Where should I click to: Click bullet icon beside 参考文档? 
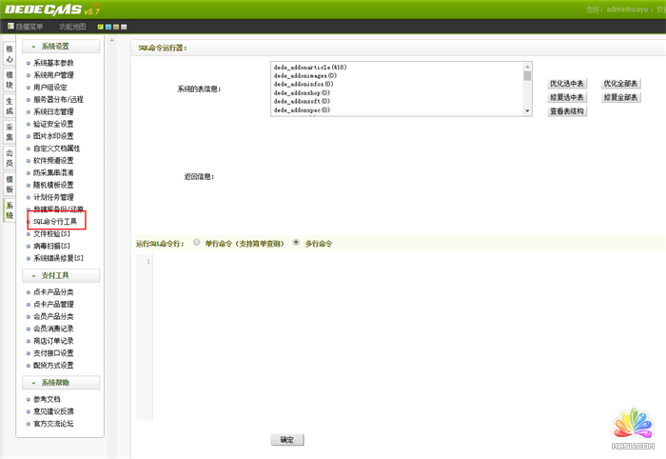pyautogui.click(x=29, y=399)
